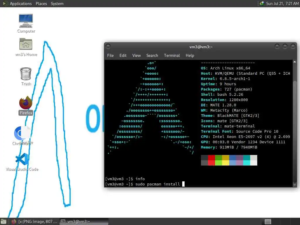The image size is (300, 225).
Task: Select the vm3@vm3 terminal taskbar button
Action: pyautogui.click(x=84, y=221)
